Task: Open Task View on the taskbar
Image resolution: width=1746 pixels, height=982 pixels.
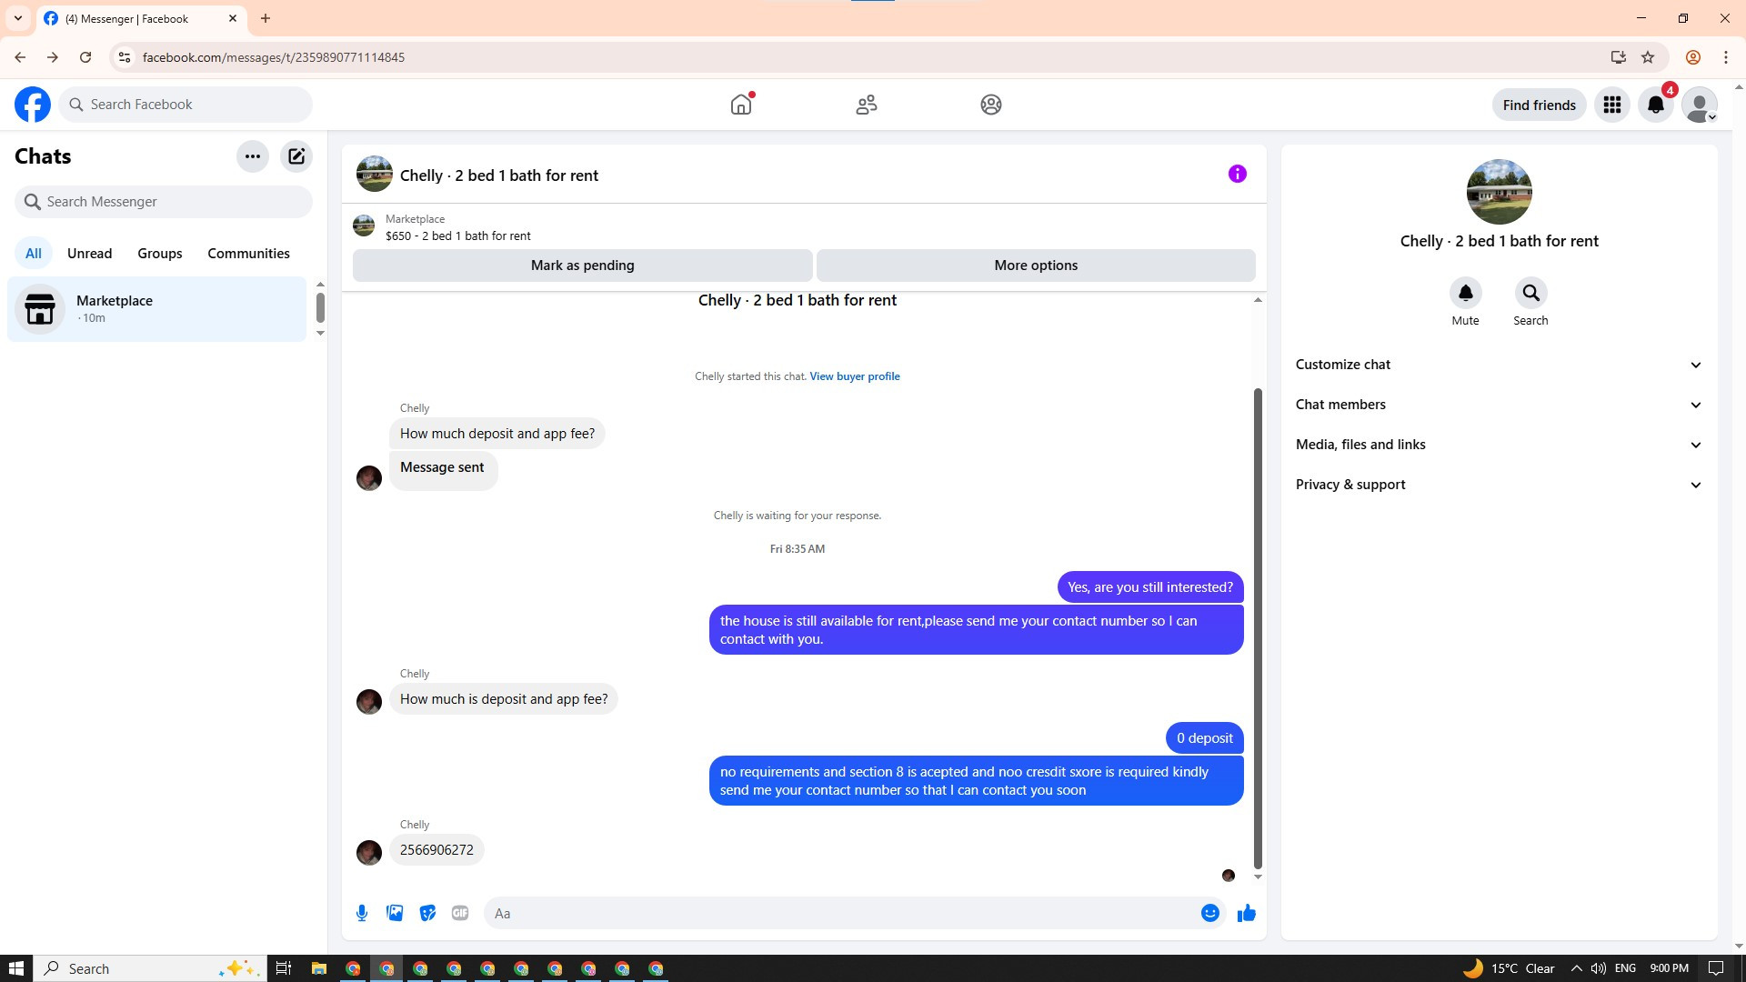Action: 284,968
